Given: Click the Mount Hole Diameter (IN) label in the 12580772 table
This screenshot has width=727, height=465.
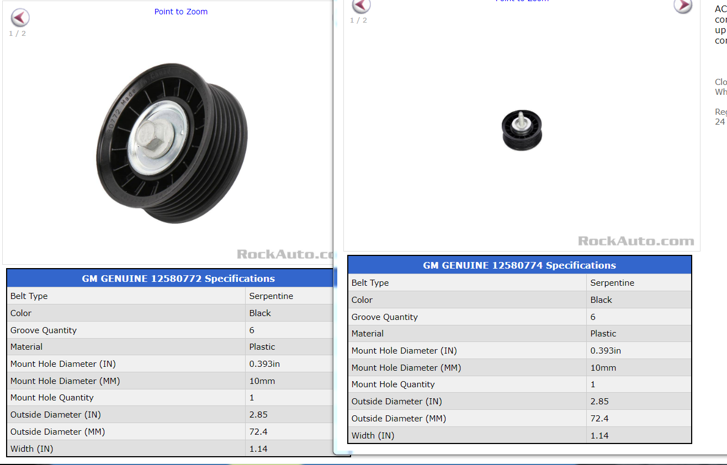Looking at the screenshot, I should point(63,364).
